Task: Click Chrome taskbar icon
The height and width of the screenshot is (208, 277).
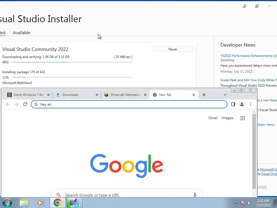Action: pos(57,203)
